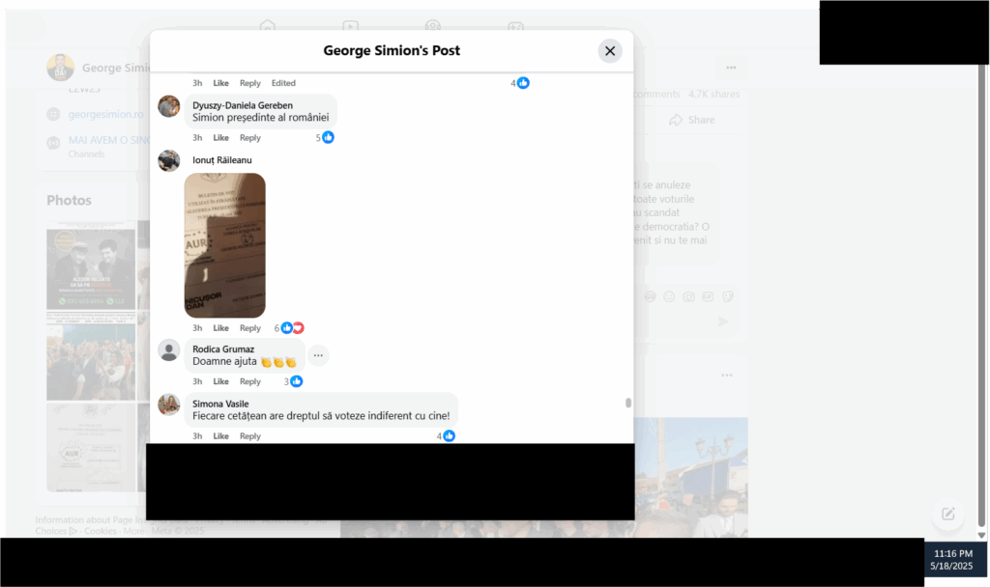Open the crowd photo in the Photos section
This screenshot has height=587, width=990.
point(91,356)
